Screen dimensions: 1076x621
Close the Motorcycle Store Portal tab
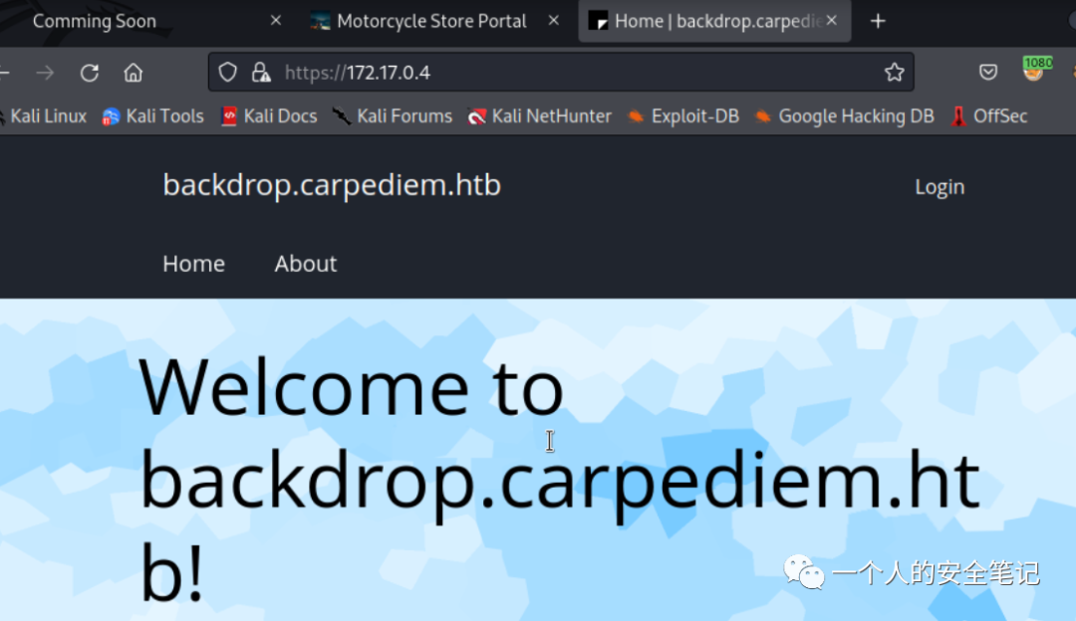[554, 21]
